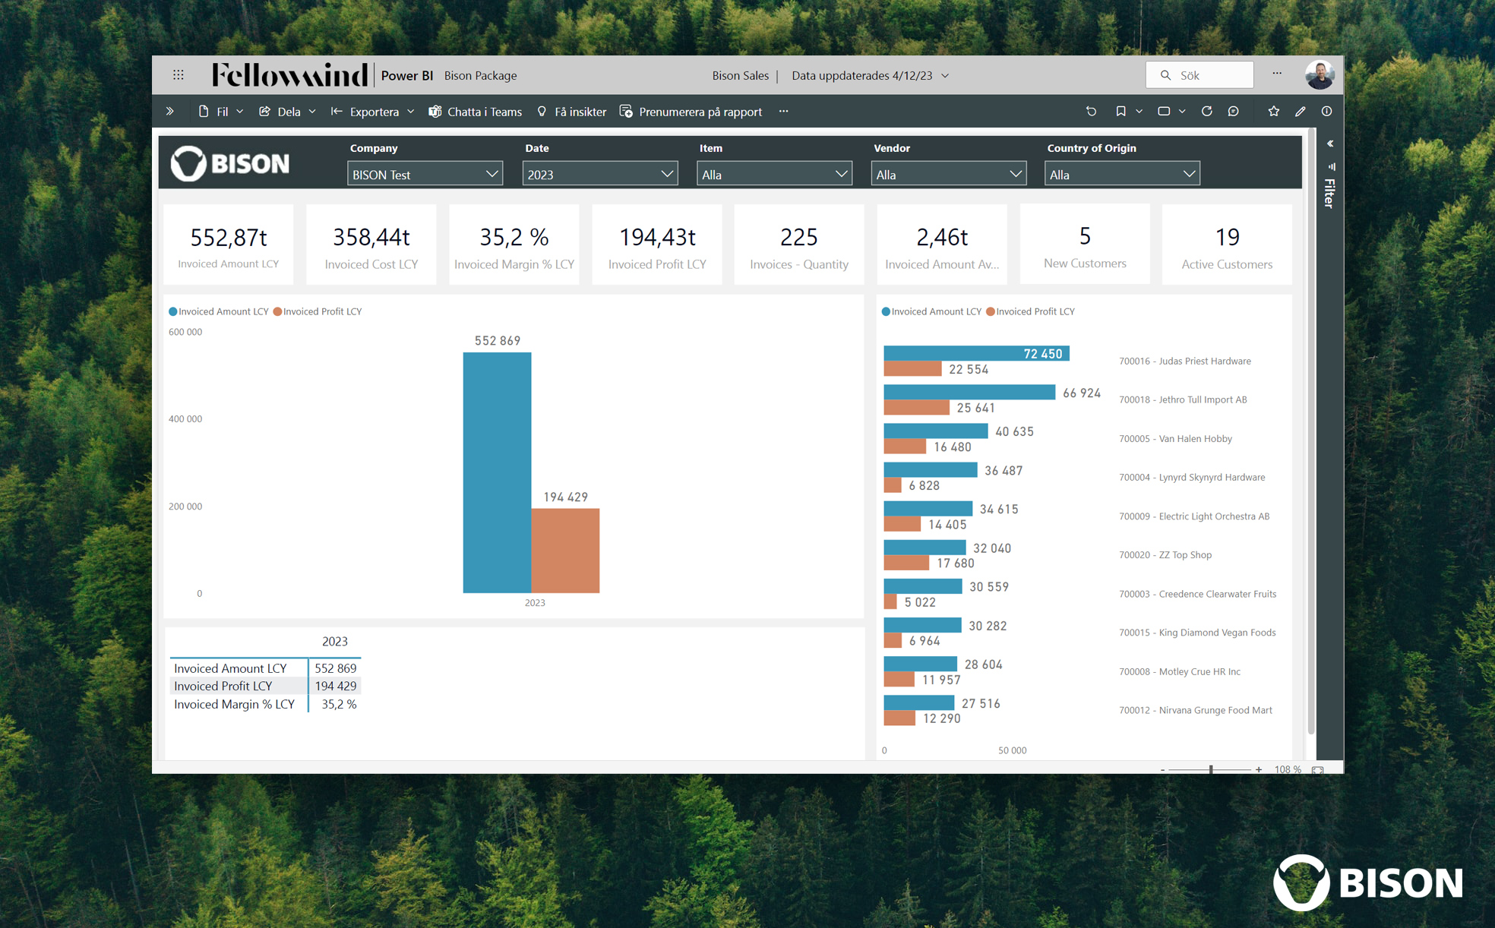Click Chatta i Teams
Viewport: 1495px width, 928px height.
[x=476, y=112]
